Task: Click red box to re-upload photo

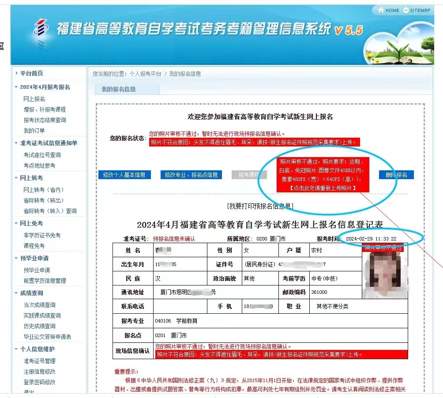Action: coord(323,175)
